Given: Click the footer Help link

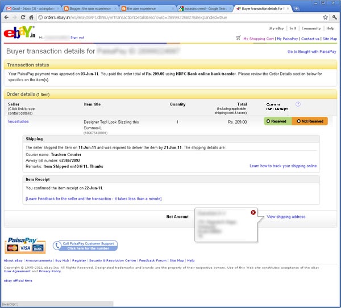Looking at the screenshot, I should click(x=191, y=260).
